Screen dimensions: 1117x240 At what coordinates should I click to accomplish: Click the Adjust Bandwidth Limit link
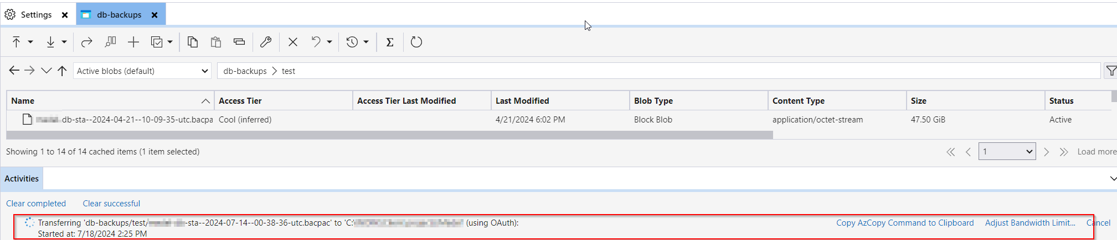tap(1030, 223)
